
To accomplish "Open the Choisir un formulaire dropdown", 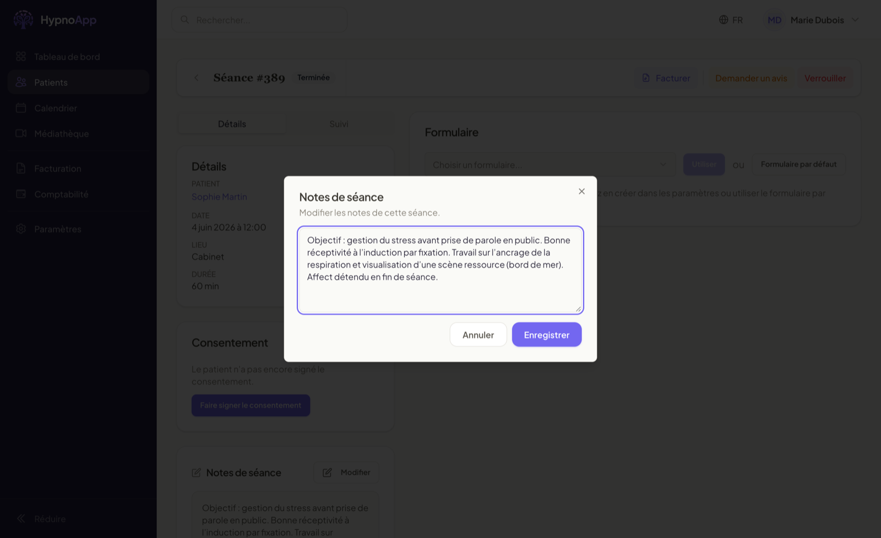I will [550, 165].
